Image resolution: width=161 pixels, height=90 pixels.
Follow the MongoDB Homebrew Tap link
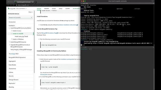50,33
